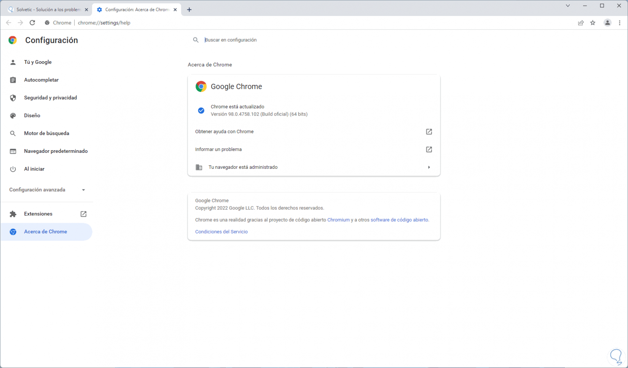The image size is (628, 368).
Task: Open the tab search dropdown arrow
Action: (568, 6)
